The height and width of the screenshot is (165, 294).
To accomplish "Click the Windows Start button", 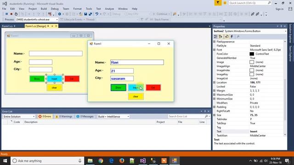I will tap(5, 161).
